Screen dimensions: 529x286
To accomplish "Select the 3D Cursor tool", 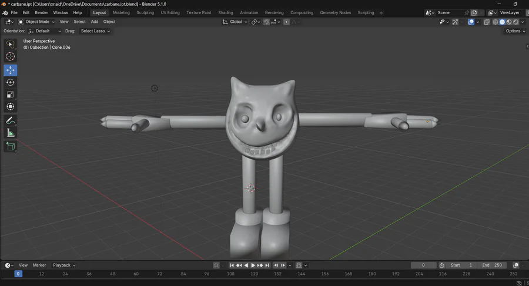I will (x=11, y=56).
